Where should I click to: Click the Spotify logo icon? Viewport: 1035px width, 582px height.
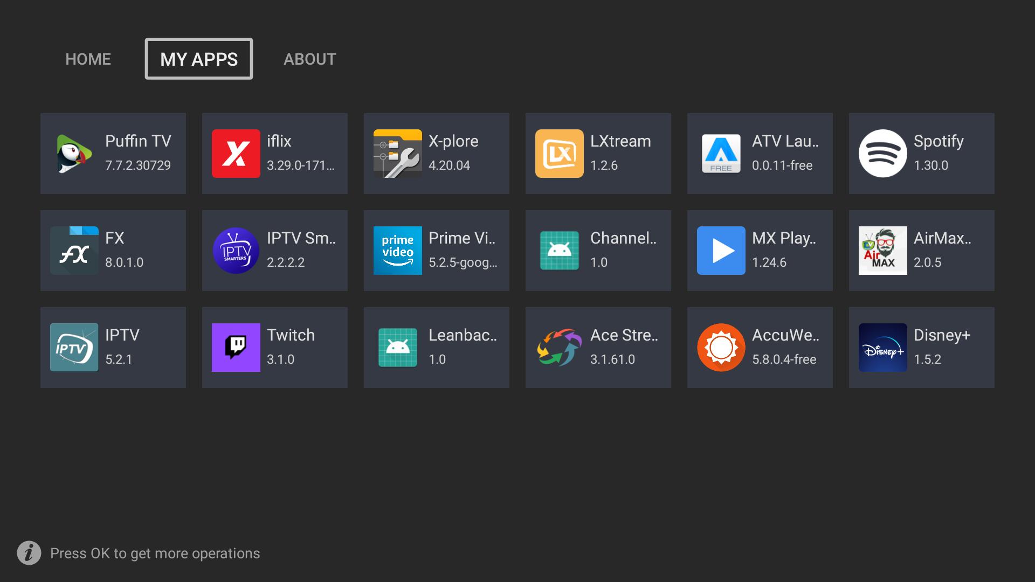click(x=882, y=154)
